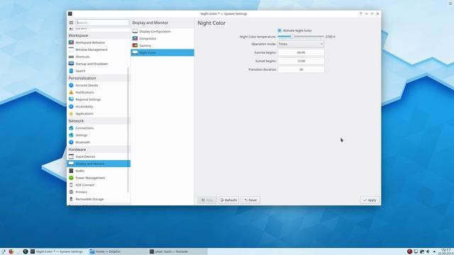
Task: Open the Operation mode dropdown
Action: click(301, 44)
